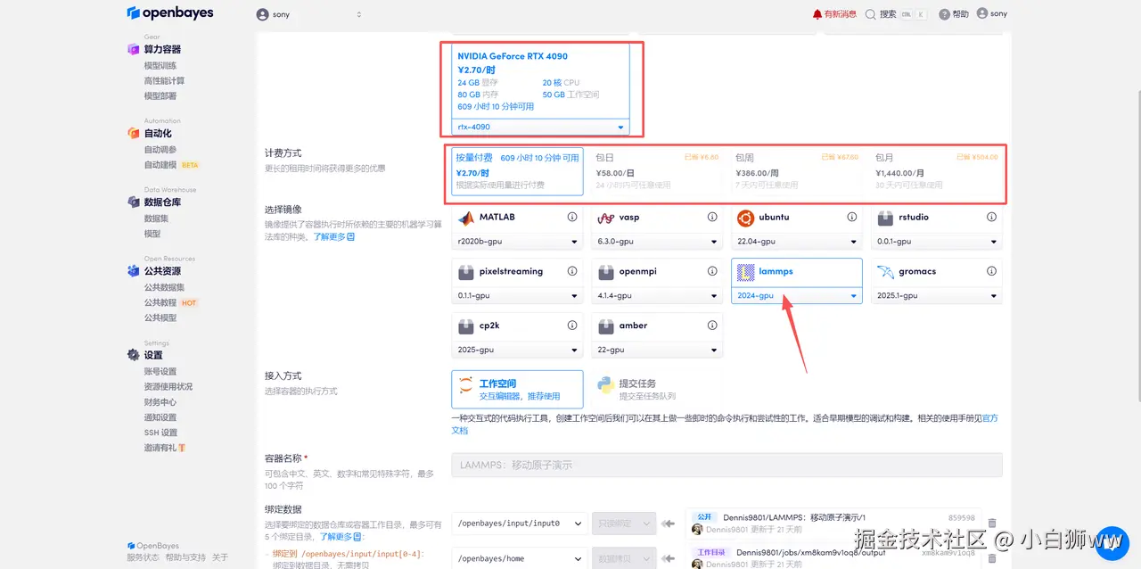Screen dimensions: 1141x569
Task: Open 资源使用状况 in the sidebar
Action: click(168, 387)
